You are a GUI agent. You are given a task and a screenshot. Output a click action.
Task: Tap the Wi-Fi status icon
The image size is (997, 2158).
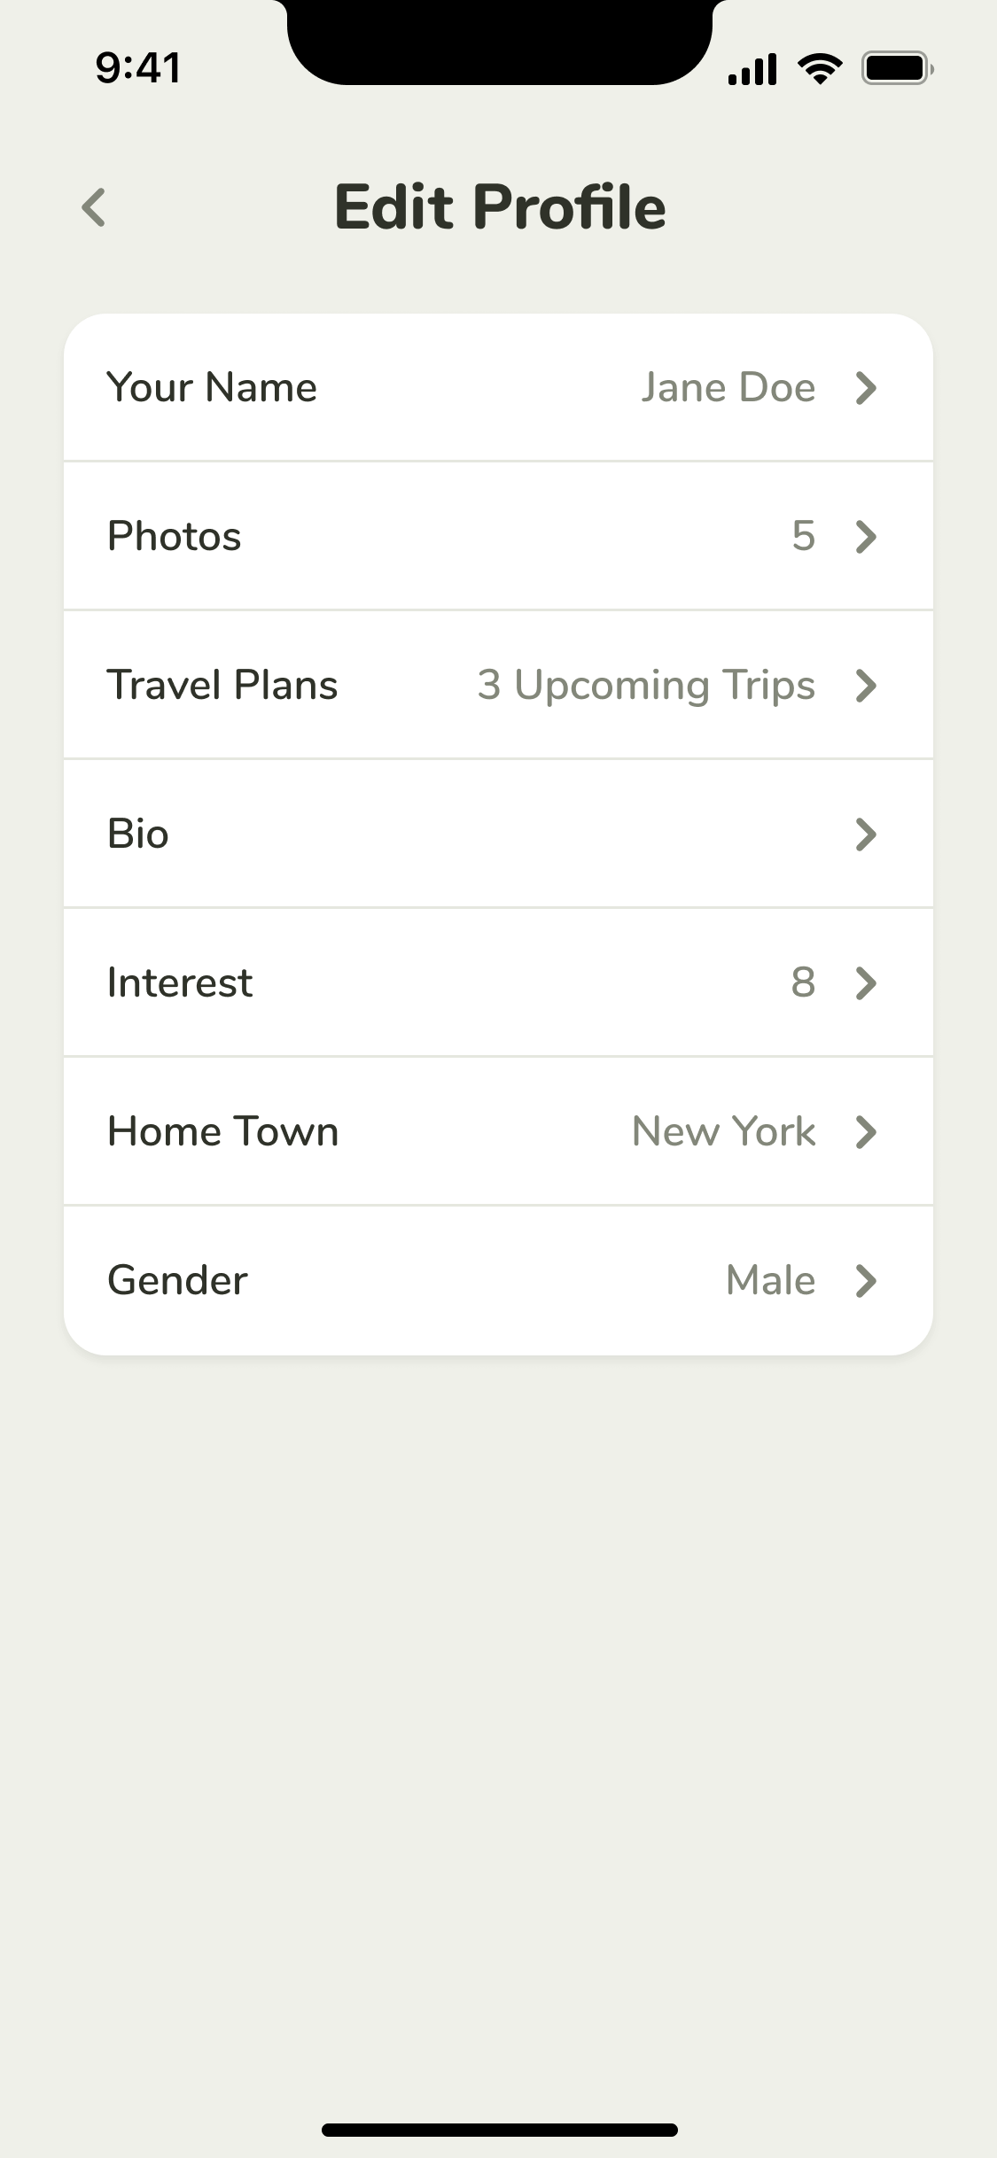click(x=820, y=68)
